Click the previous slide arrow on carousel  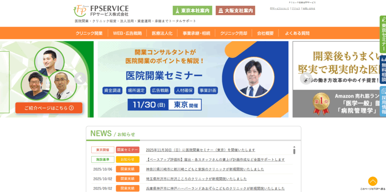[80, 78]
